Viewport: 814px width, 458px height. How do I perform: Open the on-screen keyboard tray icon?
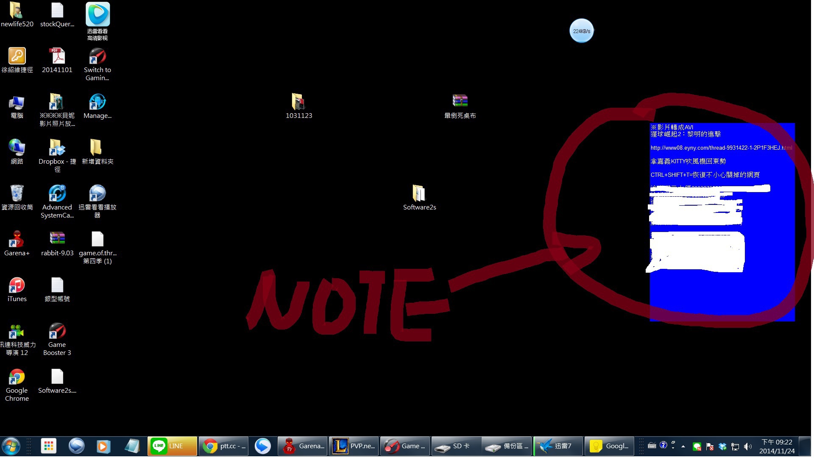652,445
